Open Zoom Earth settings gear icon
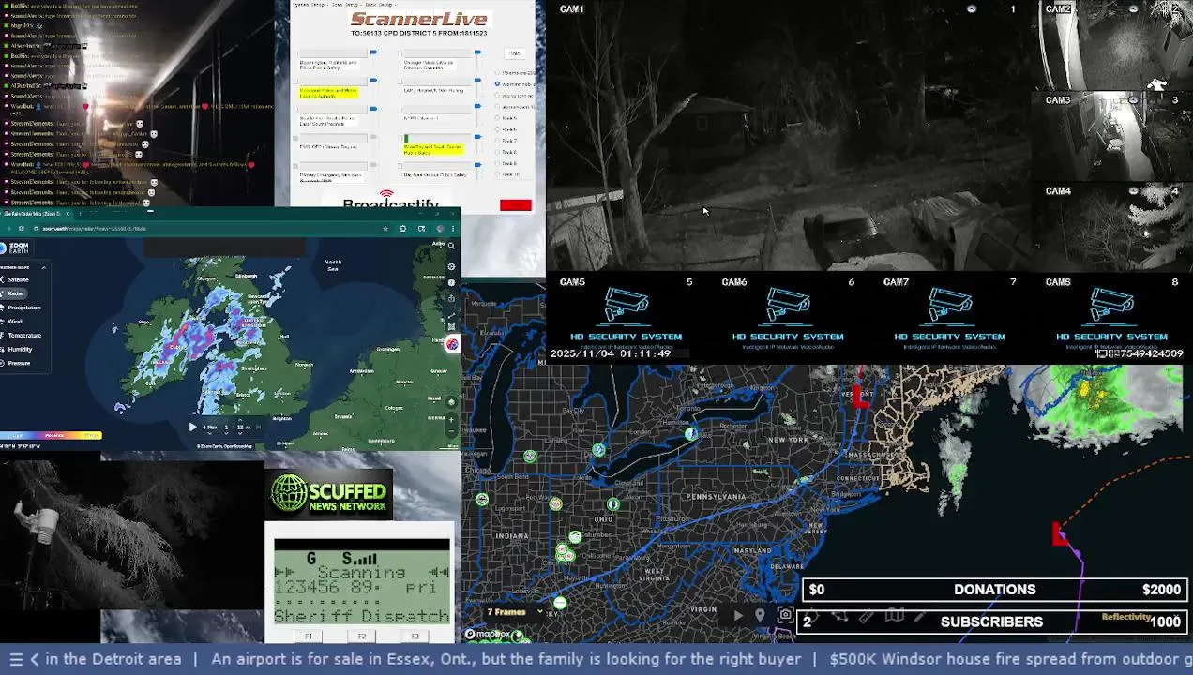 (x=451, y=266)
